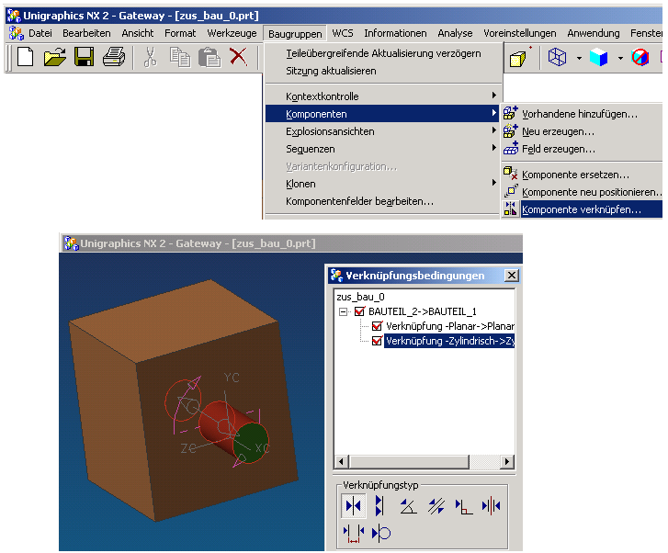
Task: Choose the Tangent constraint type icon
Action: tap(381, 533)
